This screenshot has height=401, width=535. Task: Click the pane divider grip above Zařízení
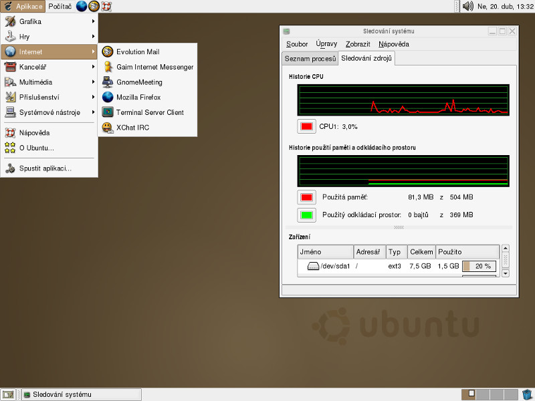coord(399,227)
